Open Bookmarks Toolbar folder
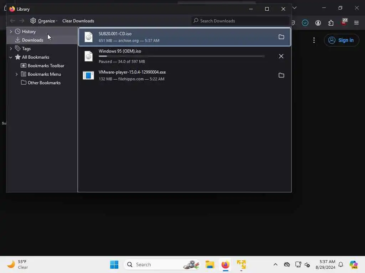The height and width of the screenshot is (273, 365). 46,66
